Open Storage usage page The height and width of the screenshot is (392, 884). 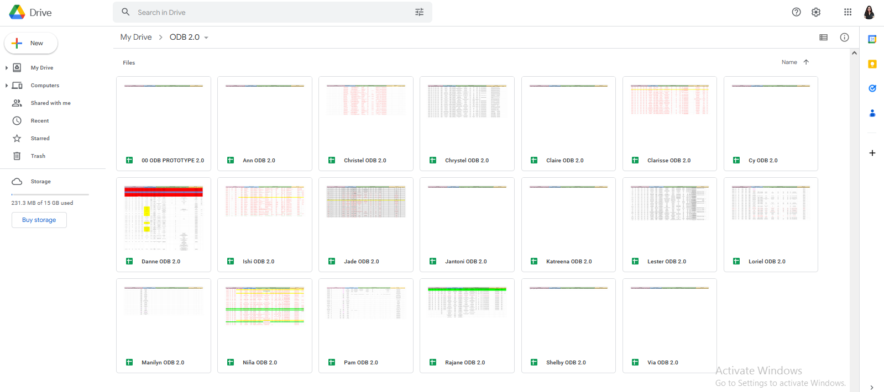[40, 182]
